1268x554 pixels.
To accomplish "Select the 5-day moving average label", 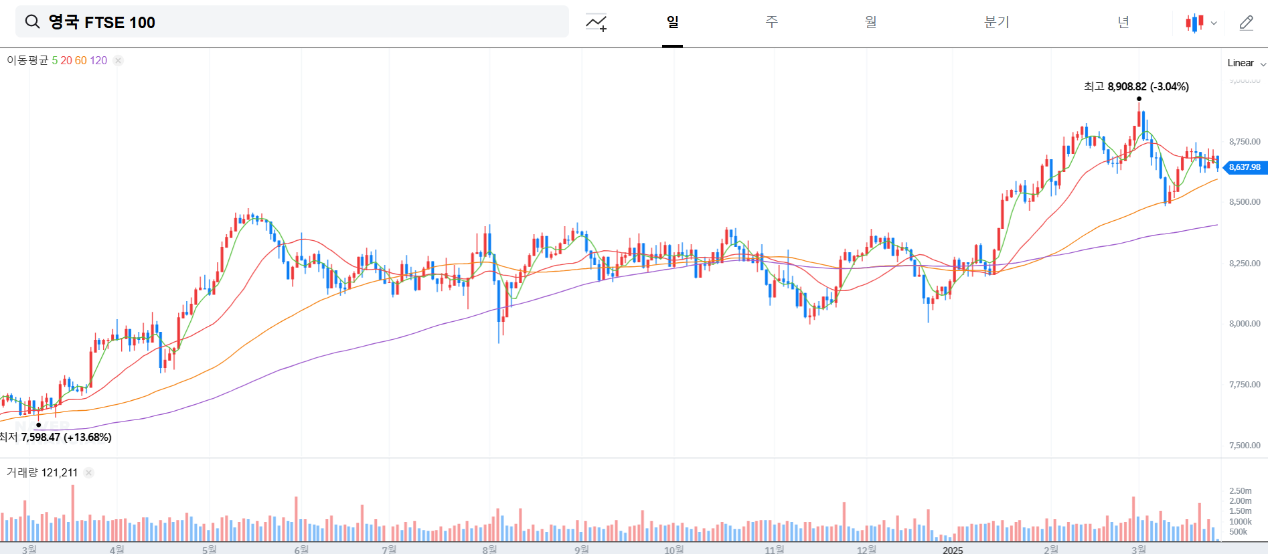I will click(55, 60).
